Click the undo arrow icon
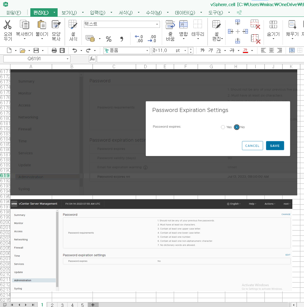Viewport: 304px width, 307px height. [x=74, y=50]
